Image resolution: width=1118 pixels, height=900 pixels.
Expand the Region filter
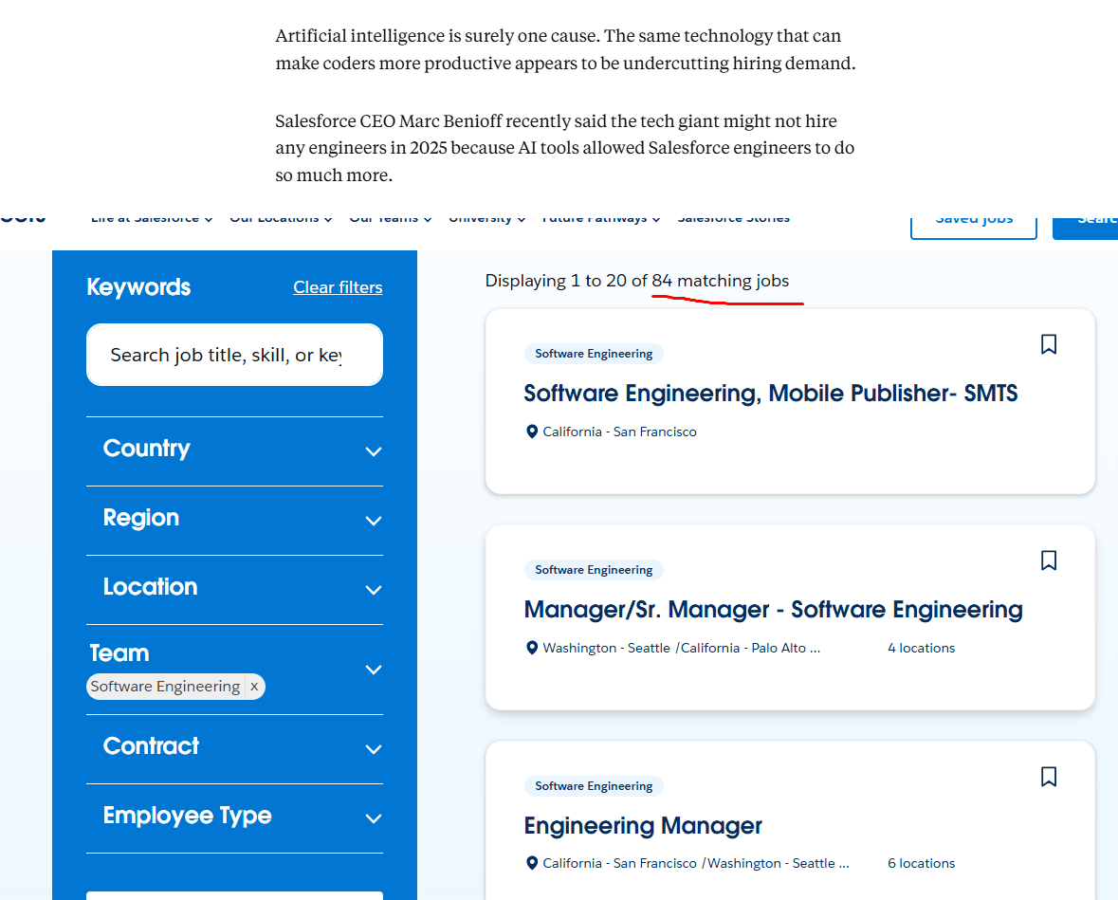(373, 521)
